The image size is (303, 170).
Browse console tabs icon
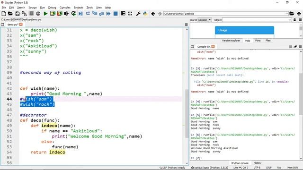click(192, 47)
